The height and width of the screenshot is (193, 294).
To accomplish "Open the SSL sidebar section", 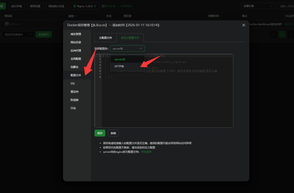I will click(72, 83).
